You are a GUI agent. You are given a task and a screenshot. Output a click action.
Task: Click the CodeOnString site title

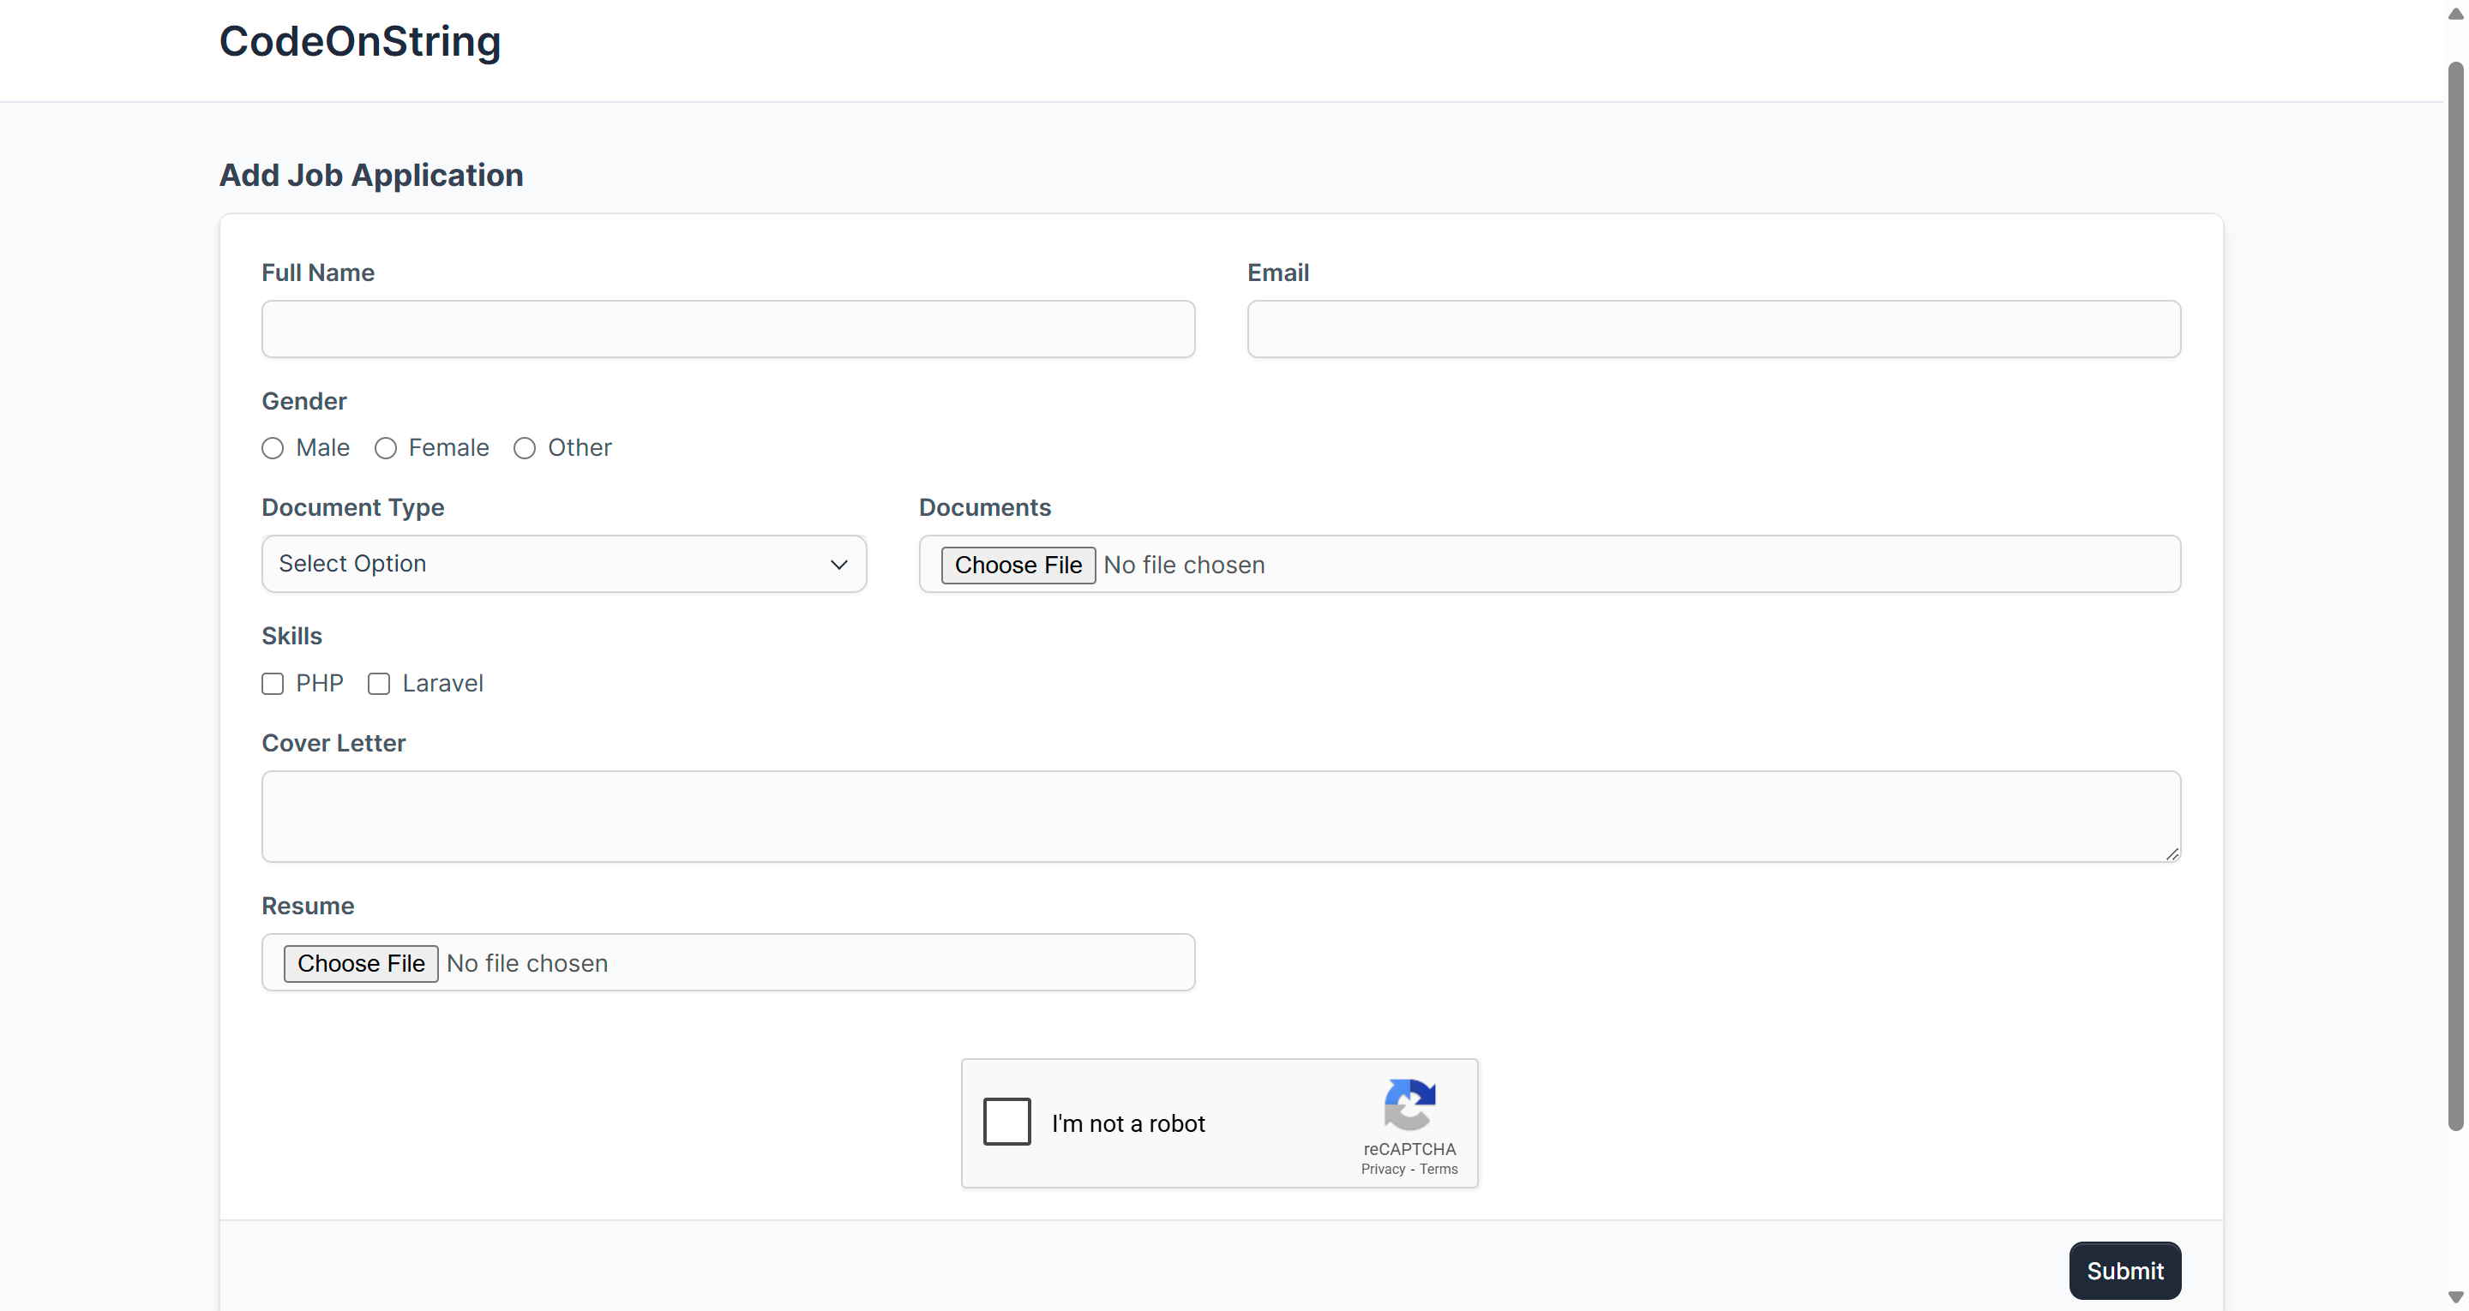point(359,41)
